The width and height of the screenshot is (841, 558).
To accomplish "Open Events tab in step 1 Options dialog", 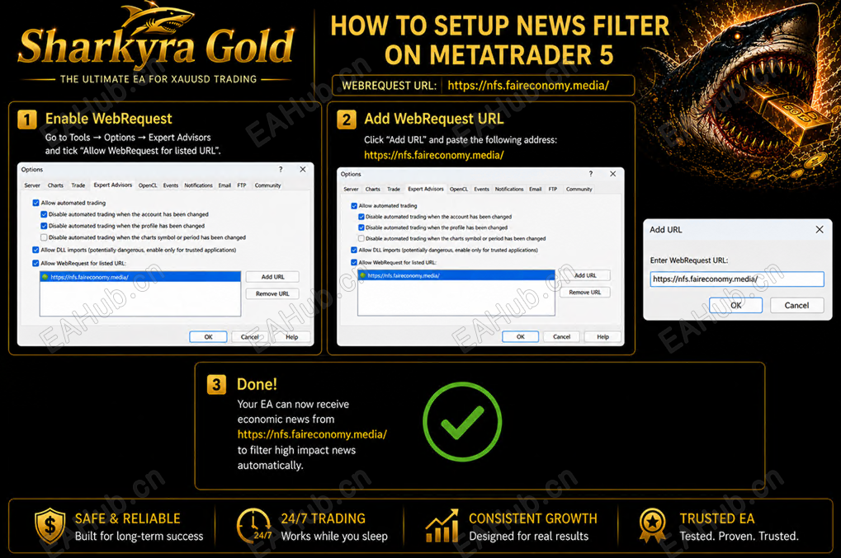I will [x=171, y=185].
